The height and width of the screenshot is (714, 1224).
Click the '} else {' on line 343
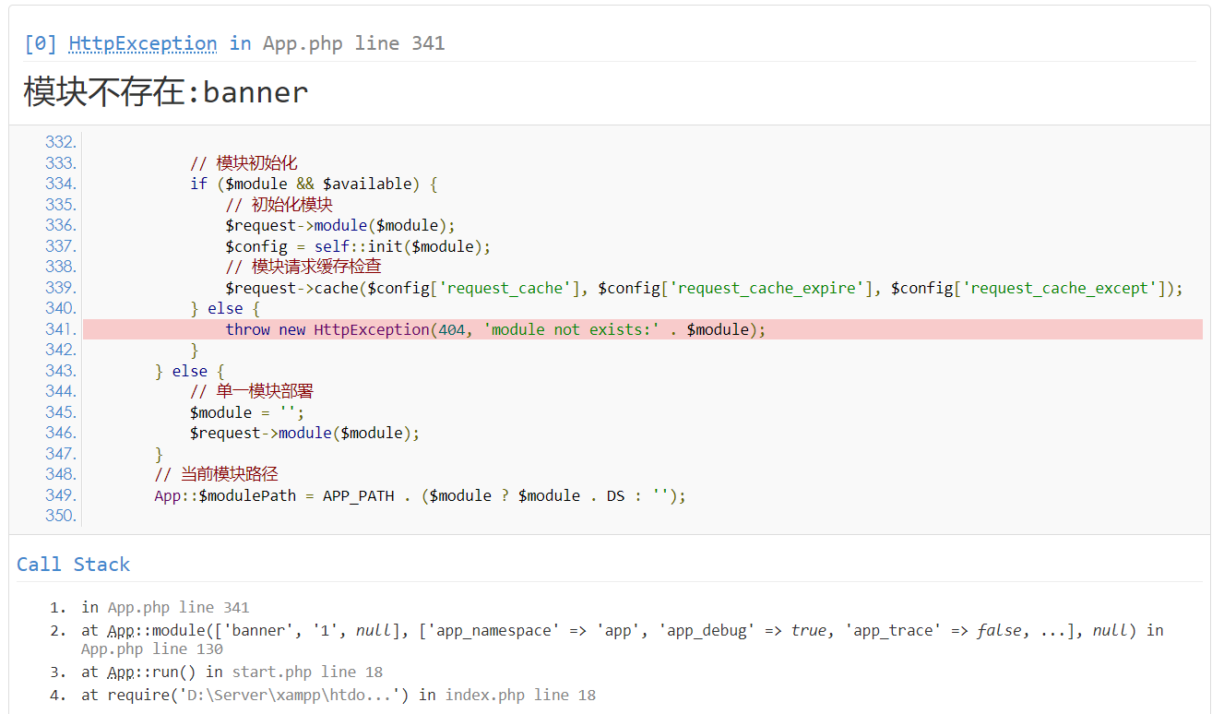[x=190, y=371]
